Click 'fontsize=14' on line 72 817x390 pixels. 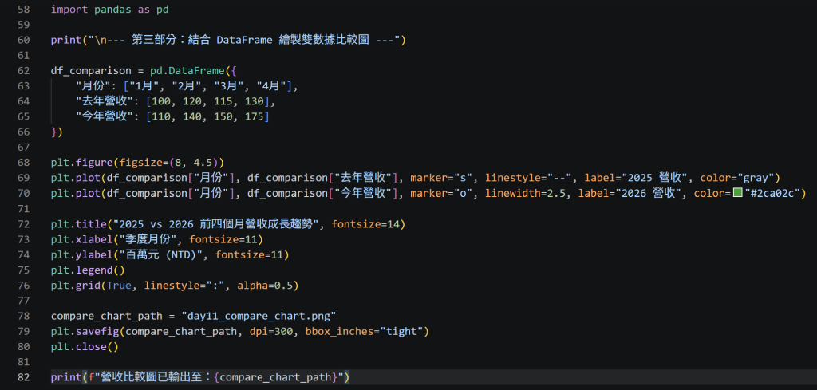click(365, 224)
